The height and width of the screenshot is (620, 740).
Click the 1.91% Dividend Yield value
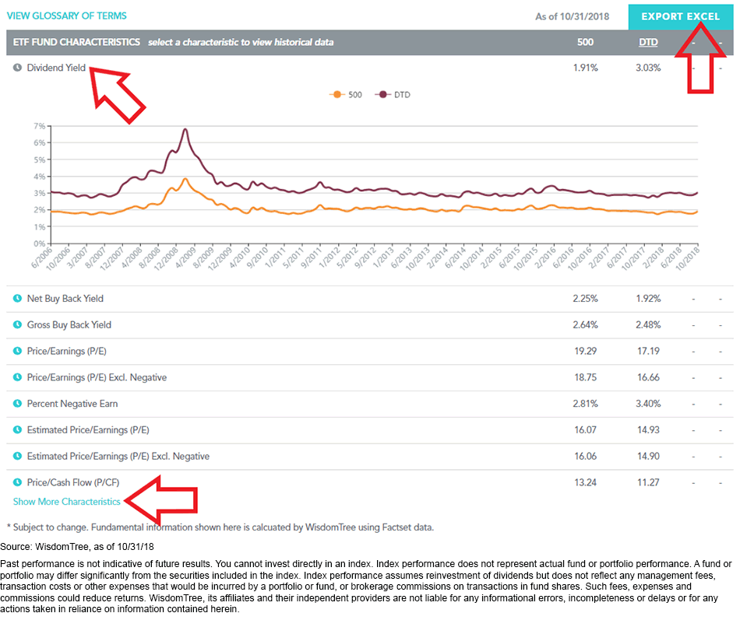[585, 68]
